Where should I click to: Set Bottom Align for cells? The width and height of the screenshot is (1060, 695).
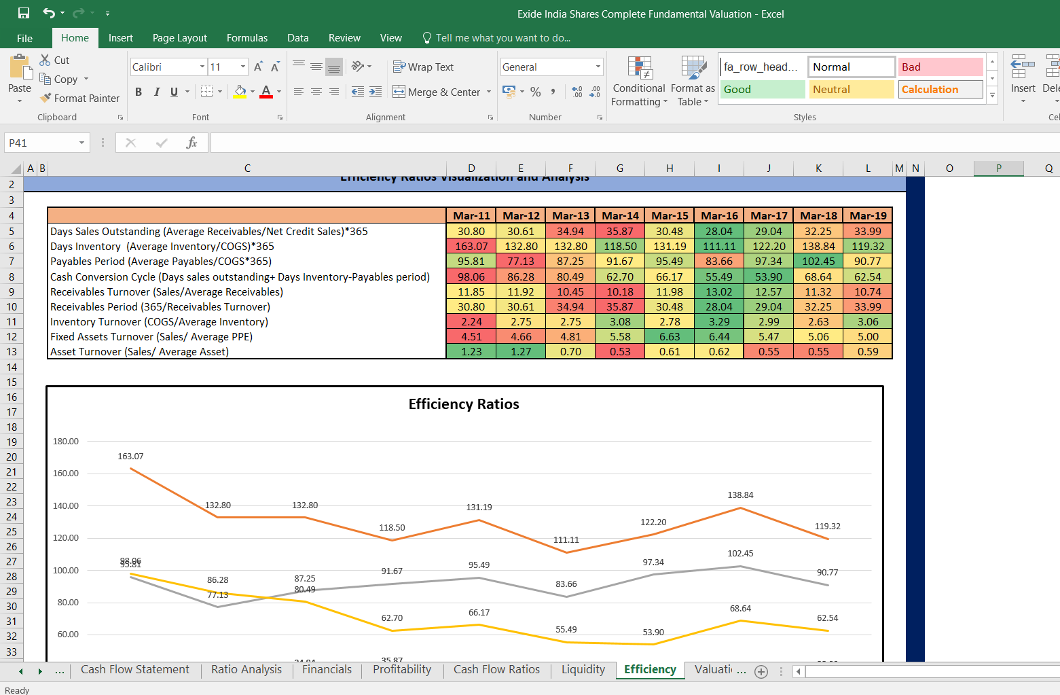click(334, 66)
